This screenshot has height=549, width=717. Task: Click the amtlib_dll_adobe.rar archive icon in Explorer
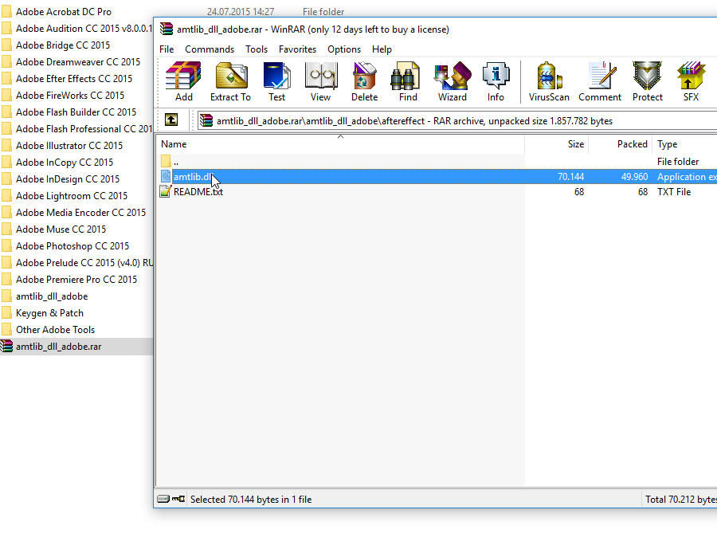6,347
